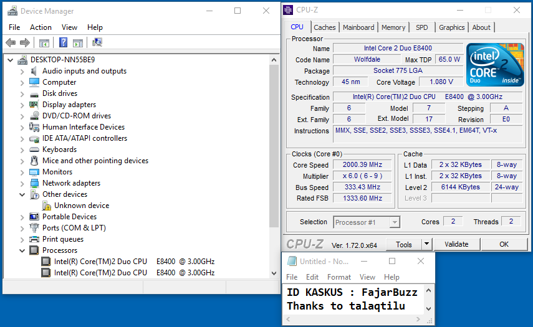
Task: Expand the Network adapters node
Action: pyautogui.click(x=22, y=183)
